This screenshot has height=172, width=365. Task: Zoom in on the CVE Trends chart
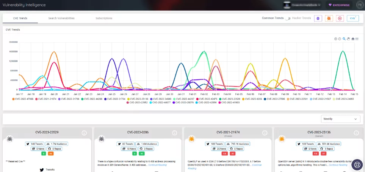[x=336, y=39]
